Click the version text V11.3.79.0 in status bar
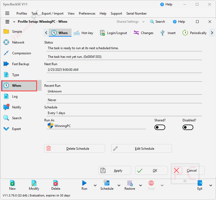Screen dimensions: 216x200 [10, 195]
